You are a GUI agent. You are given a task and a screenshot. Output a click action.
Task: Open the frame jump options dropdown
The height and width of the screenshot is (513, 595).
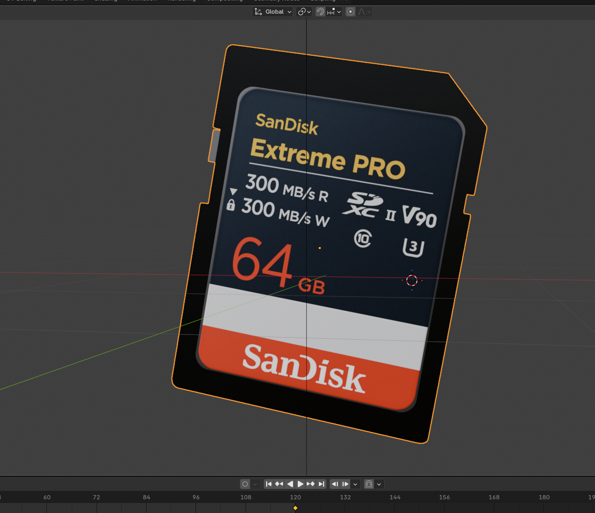click(355, 484)
